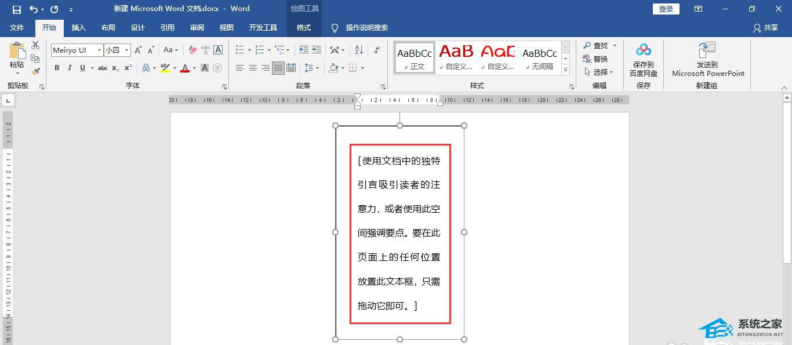Open ribbon display options icon
Image resolution: width=792 pixels, height=345 pixels.
pyautogui.click(x=699, y=9)
